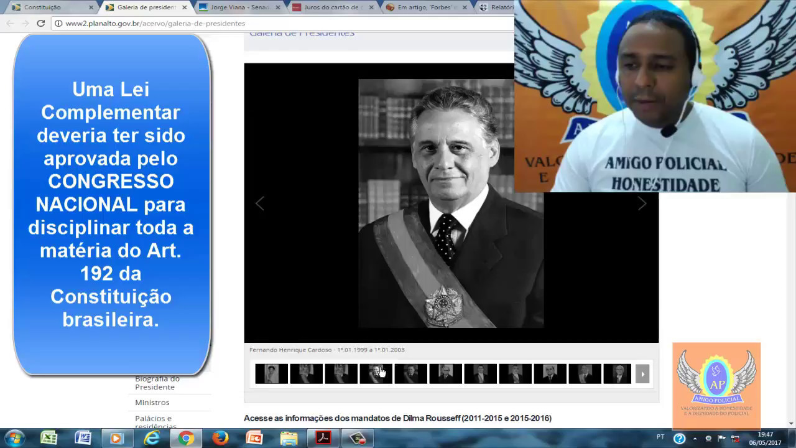This screenshot has width=796, height=448.
Task: Select the Galeria de presidentes tab
Action: 146,7
